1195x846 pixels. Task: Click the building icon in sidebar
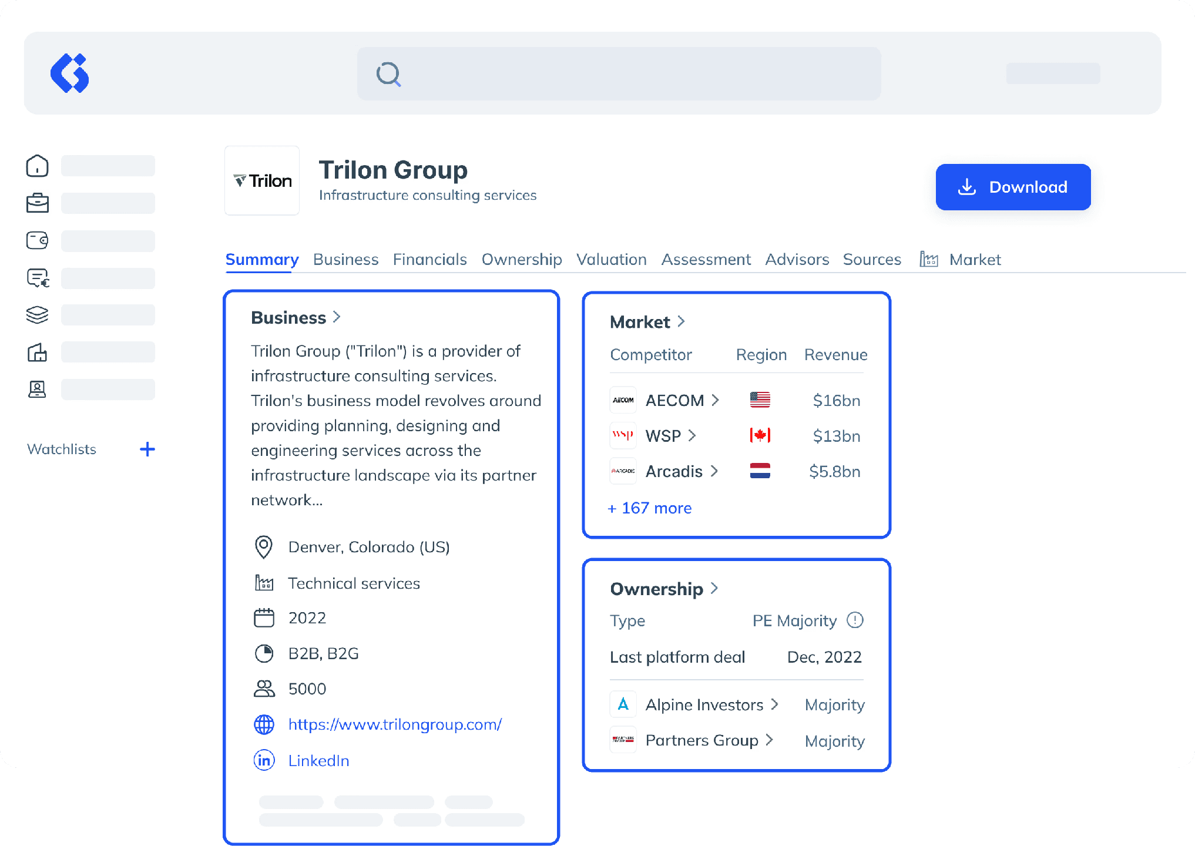click(x=37, y=352)
